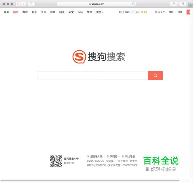Click the 搜狗搜索APP label
This screenshot has width=193, height=182.
click(x=71, y=158)
